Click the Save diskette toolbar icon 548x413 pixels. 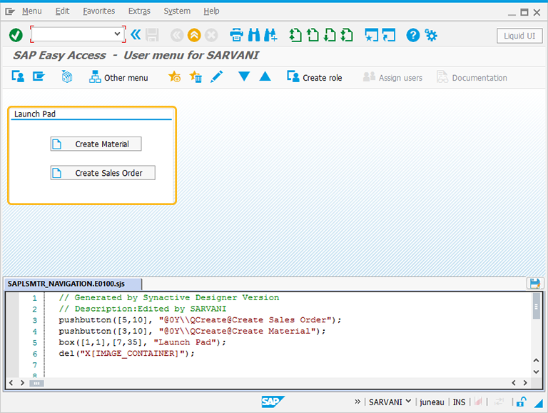coord(152,35)
